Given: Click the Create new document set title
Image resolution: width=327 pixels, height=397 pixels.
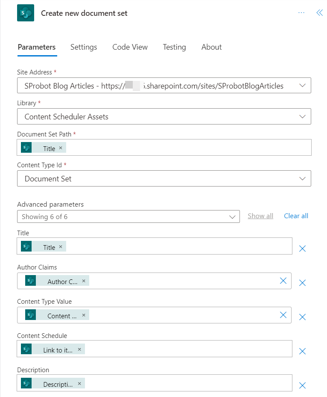Looking at the screenshot, I should (84, 13).
